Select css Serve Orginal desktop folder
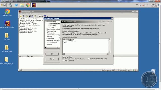Viewport: 161px width, 90px height. pos(7,49)
